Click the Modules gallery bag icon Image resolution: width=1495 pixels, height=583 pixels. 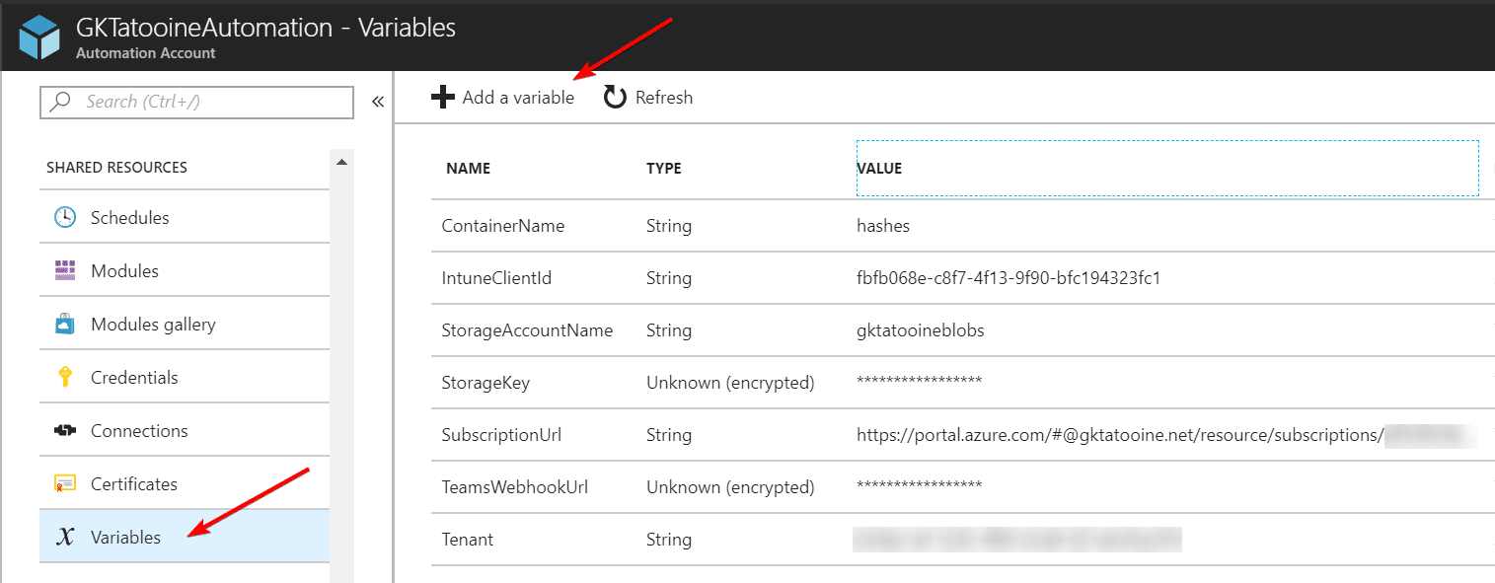pyautogui.click(x=65, y=325)
